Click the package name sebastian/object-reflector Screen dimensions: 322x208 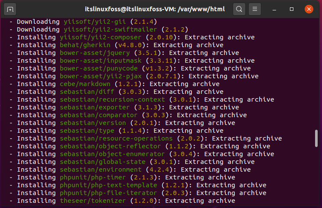(x=111, y=146)
